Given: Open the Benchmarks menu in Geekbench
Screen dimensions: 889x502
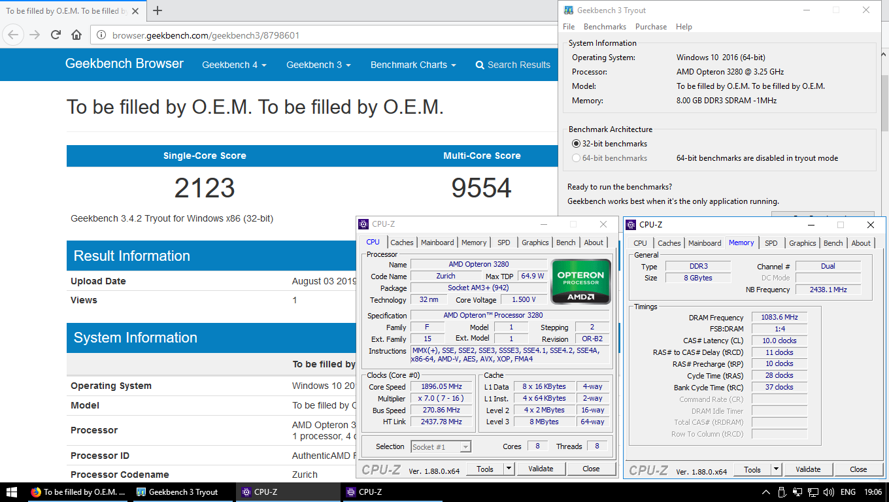Looking at the screenshot, I should (605, 27).
